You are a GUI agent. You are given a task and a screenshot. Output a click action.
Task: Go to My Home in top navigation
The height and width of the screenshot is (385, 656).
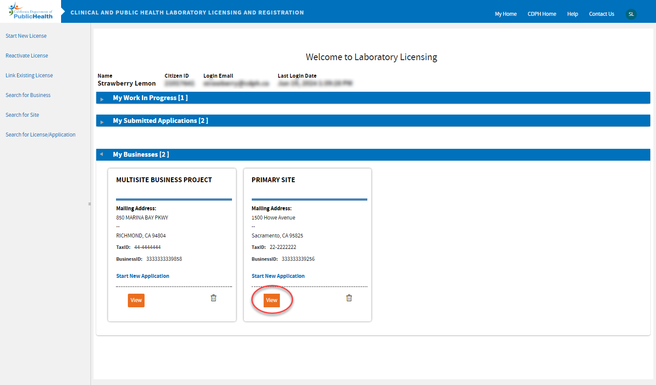coord(505,14)
